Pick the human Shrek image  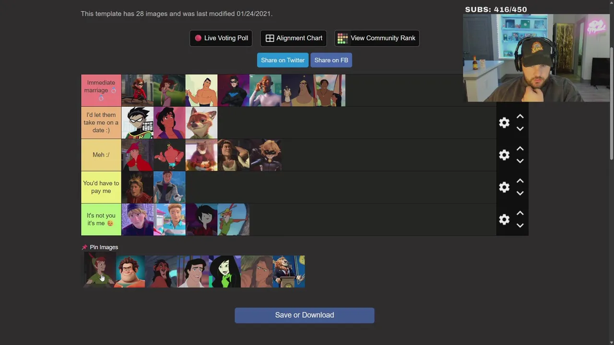(233, 155)
